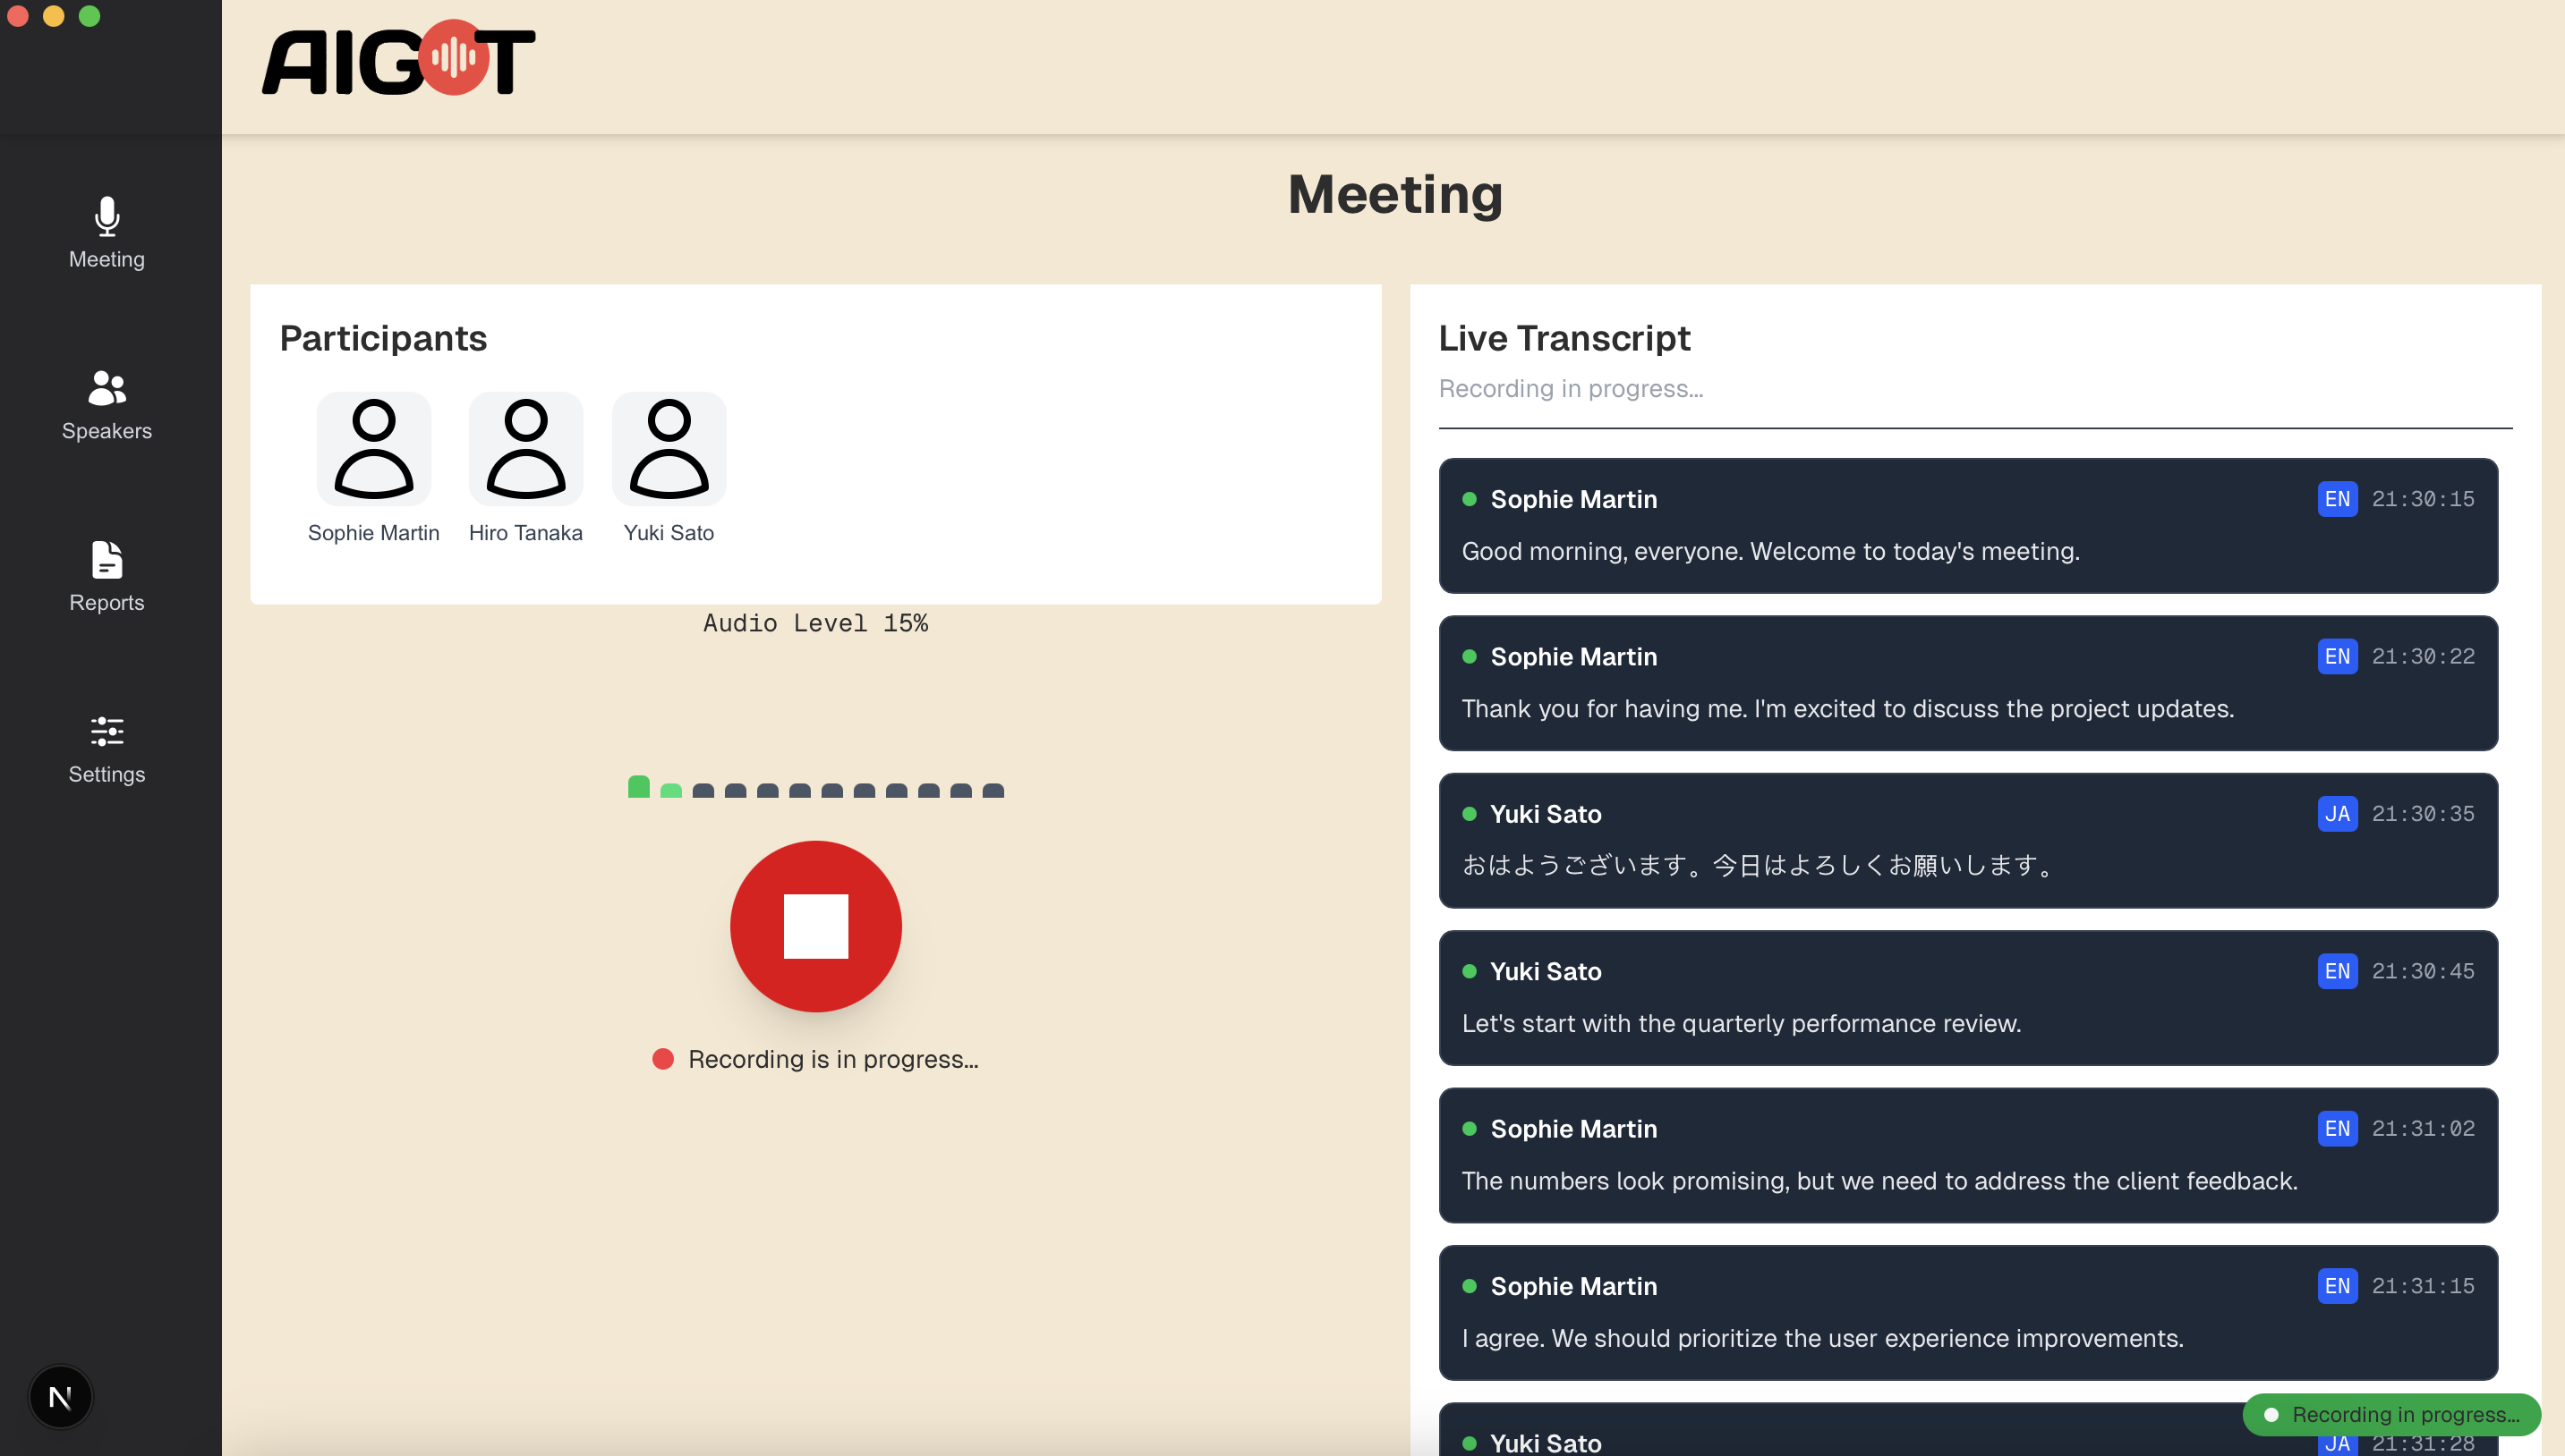
Task: Click the JA badge at 21:30:35
Action: [2337, 814]
